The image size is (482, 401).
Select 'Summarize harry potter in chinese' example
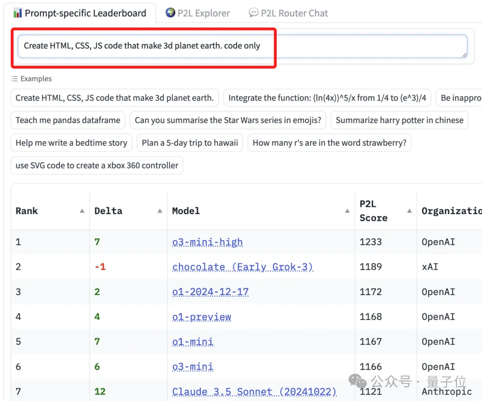coord(399,120)
